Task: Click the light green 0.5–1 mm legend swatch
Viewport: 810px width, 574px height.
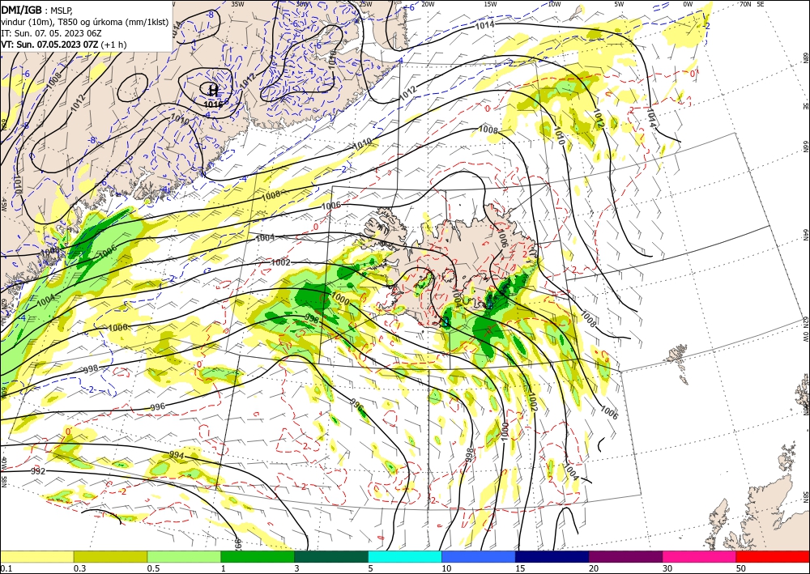Action: (184, 556)
